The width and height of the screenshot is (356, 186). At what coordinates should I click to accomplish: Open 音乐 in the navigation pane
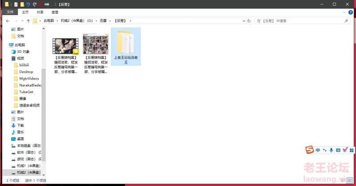pyautogui.click(x=17, y=132)
